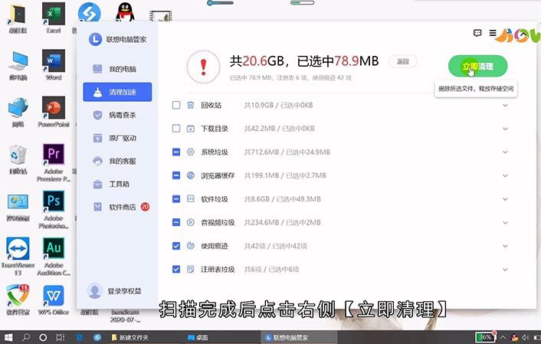
Task: Click the code-window icon beside 软件垃圾
Action: coord(191,198)
